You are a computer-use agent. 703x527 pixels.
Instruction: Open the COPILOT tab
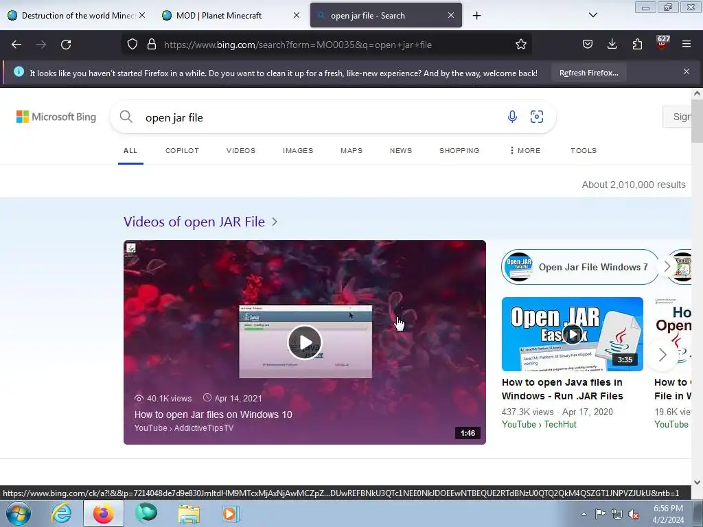pos(182,150)
